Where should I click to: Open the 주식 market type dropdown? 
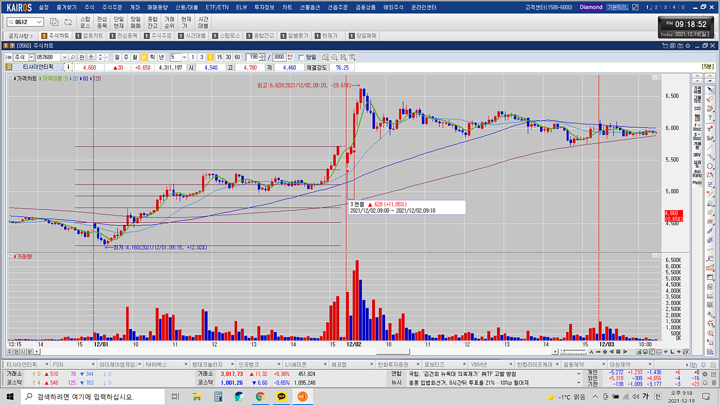click(x=31, y=57)
